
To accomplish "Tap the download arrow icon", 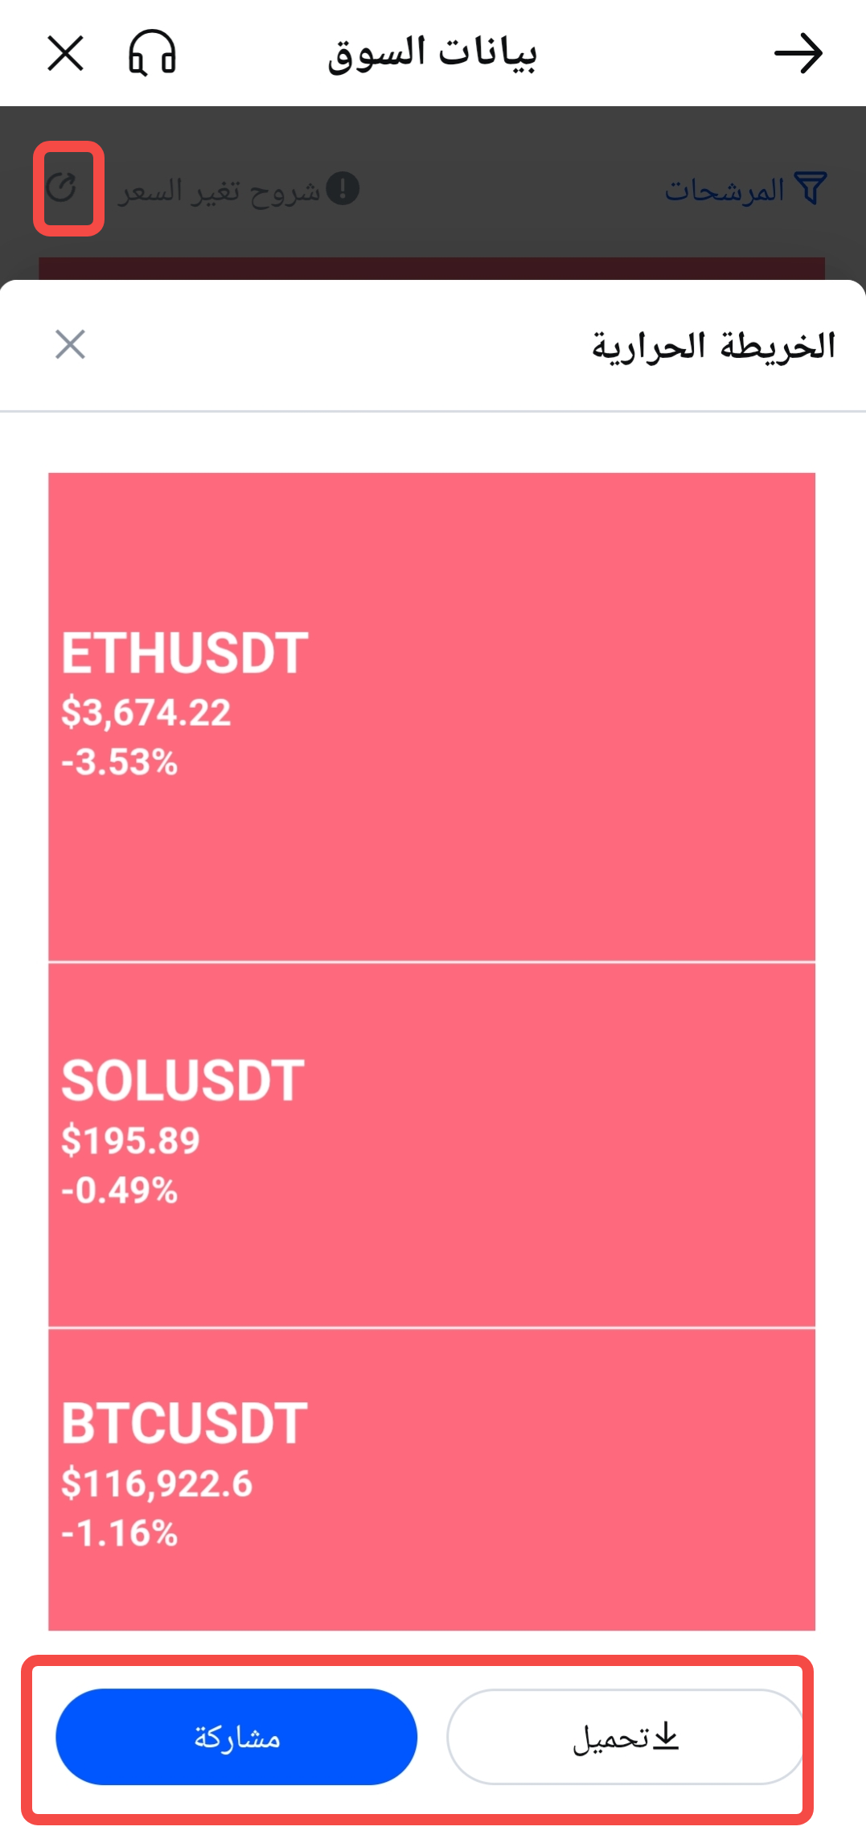I will coord(666,1737).
